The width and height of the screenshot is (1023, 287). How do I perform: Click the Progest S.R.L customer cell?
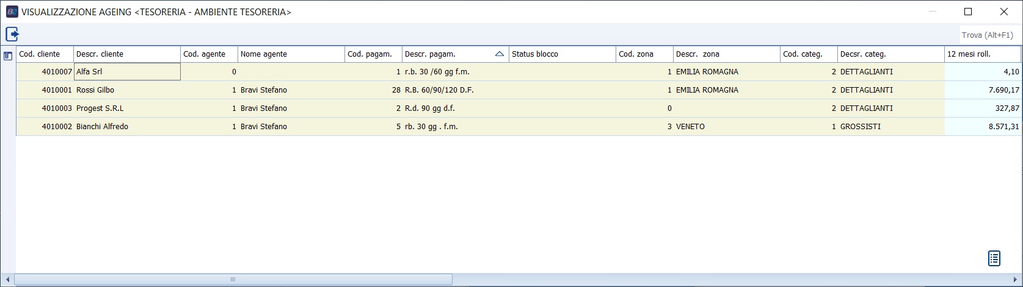tap(126, 108)
